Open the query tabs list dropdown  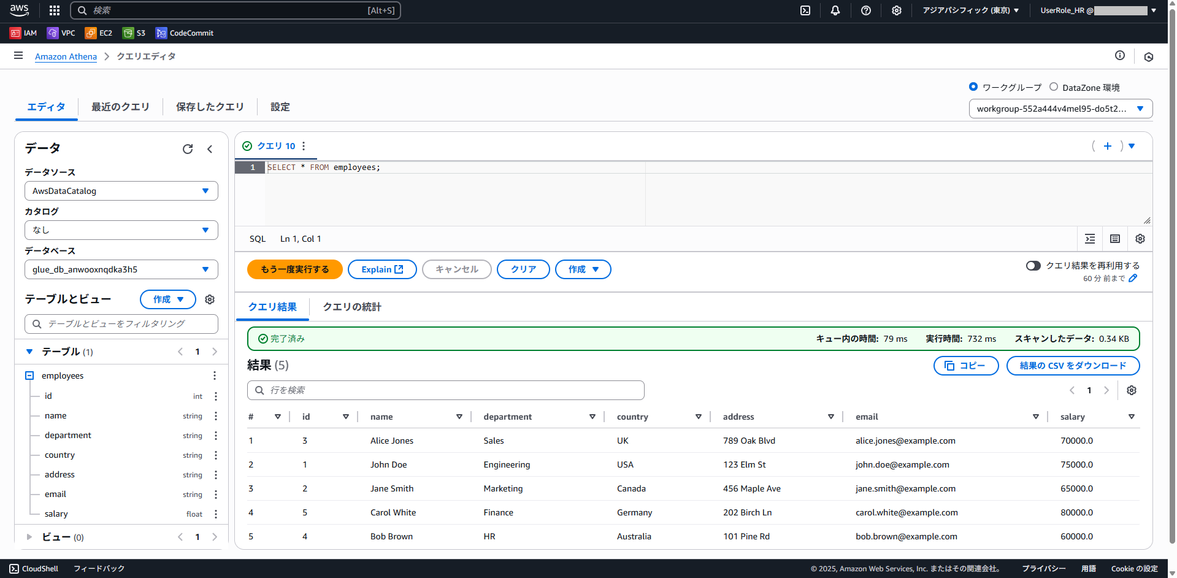1132,146
